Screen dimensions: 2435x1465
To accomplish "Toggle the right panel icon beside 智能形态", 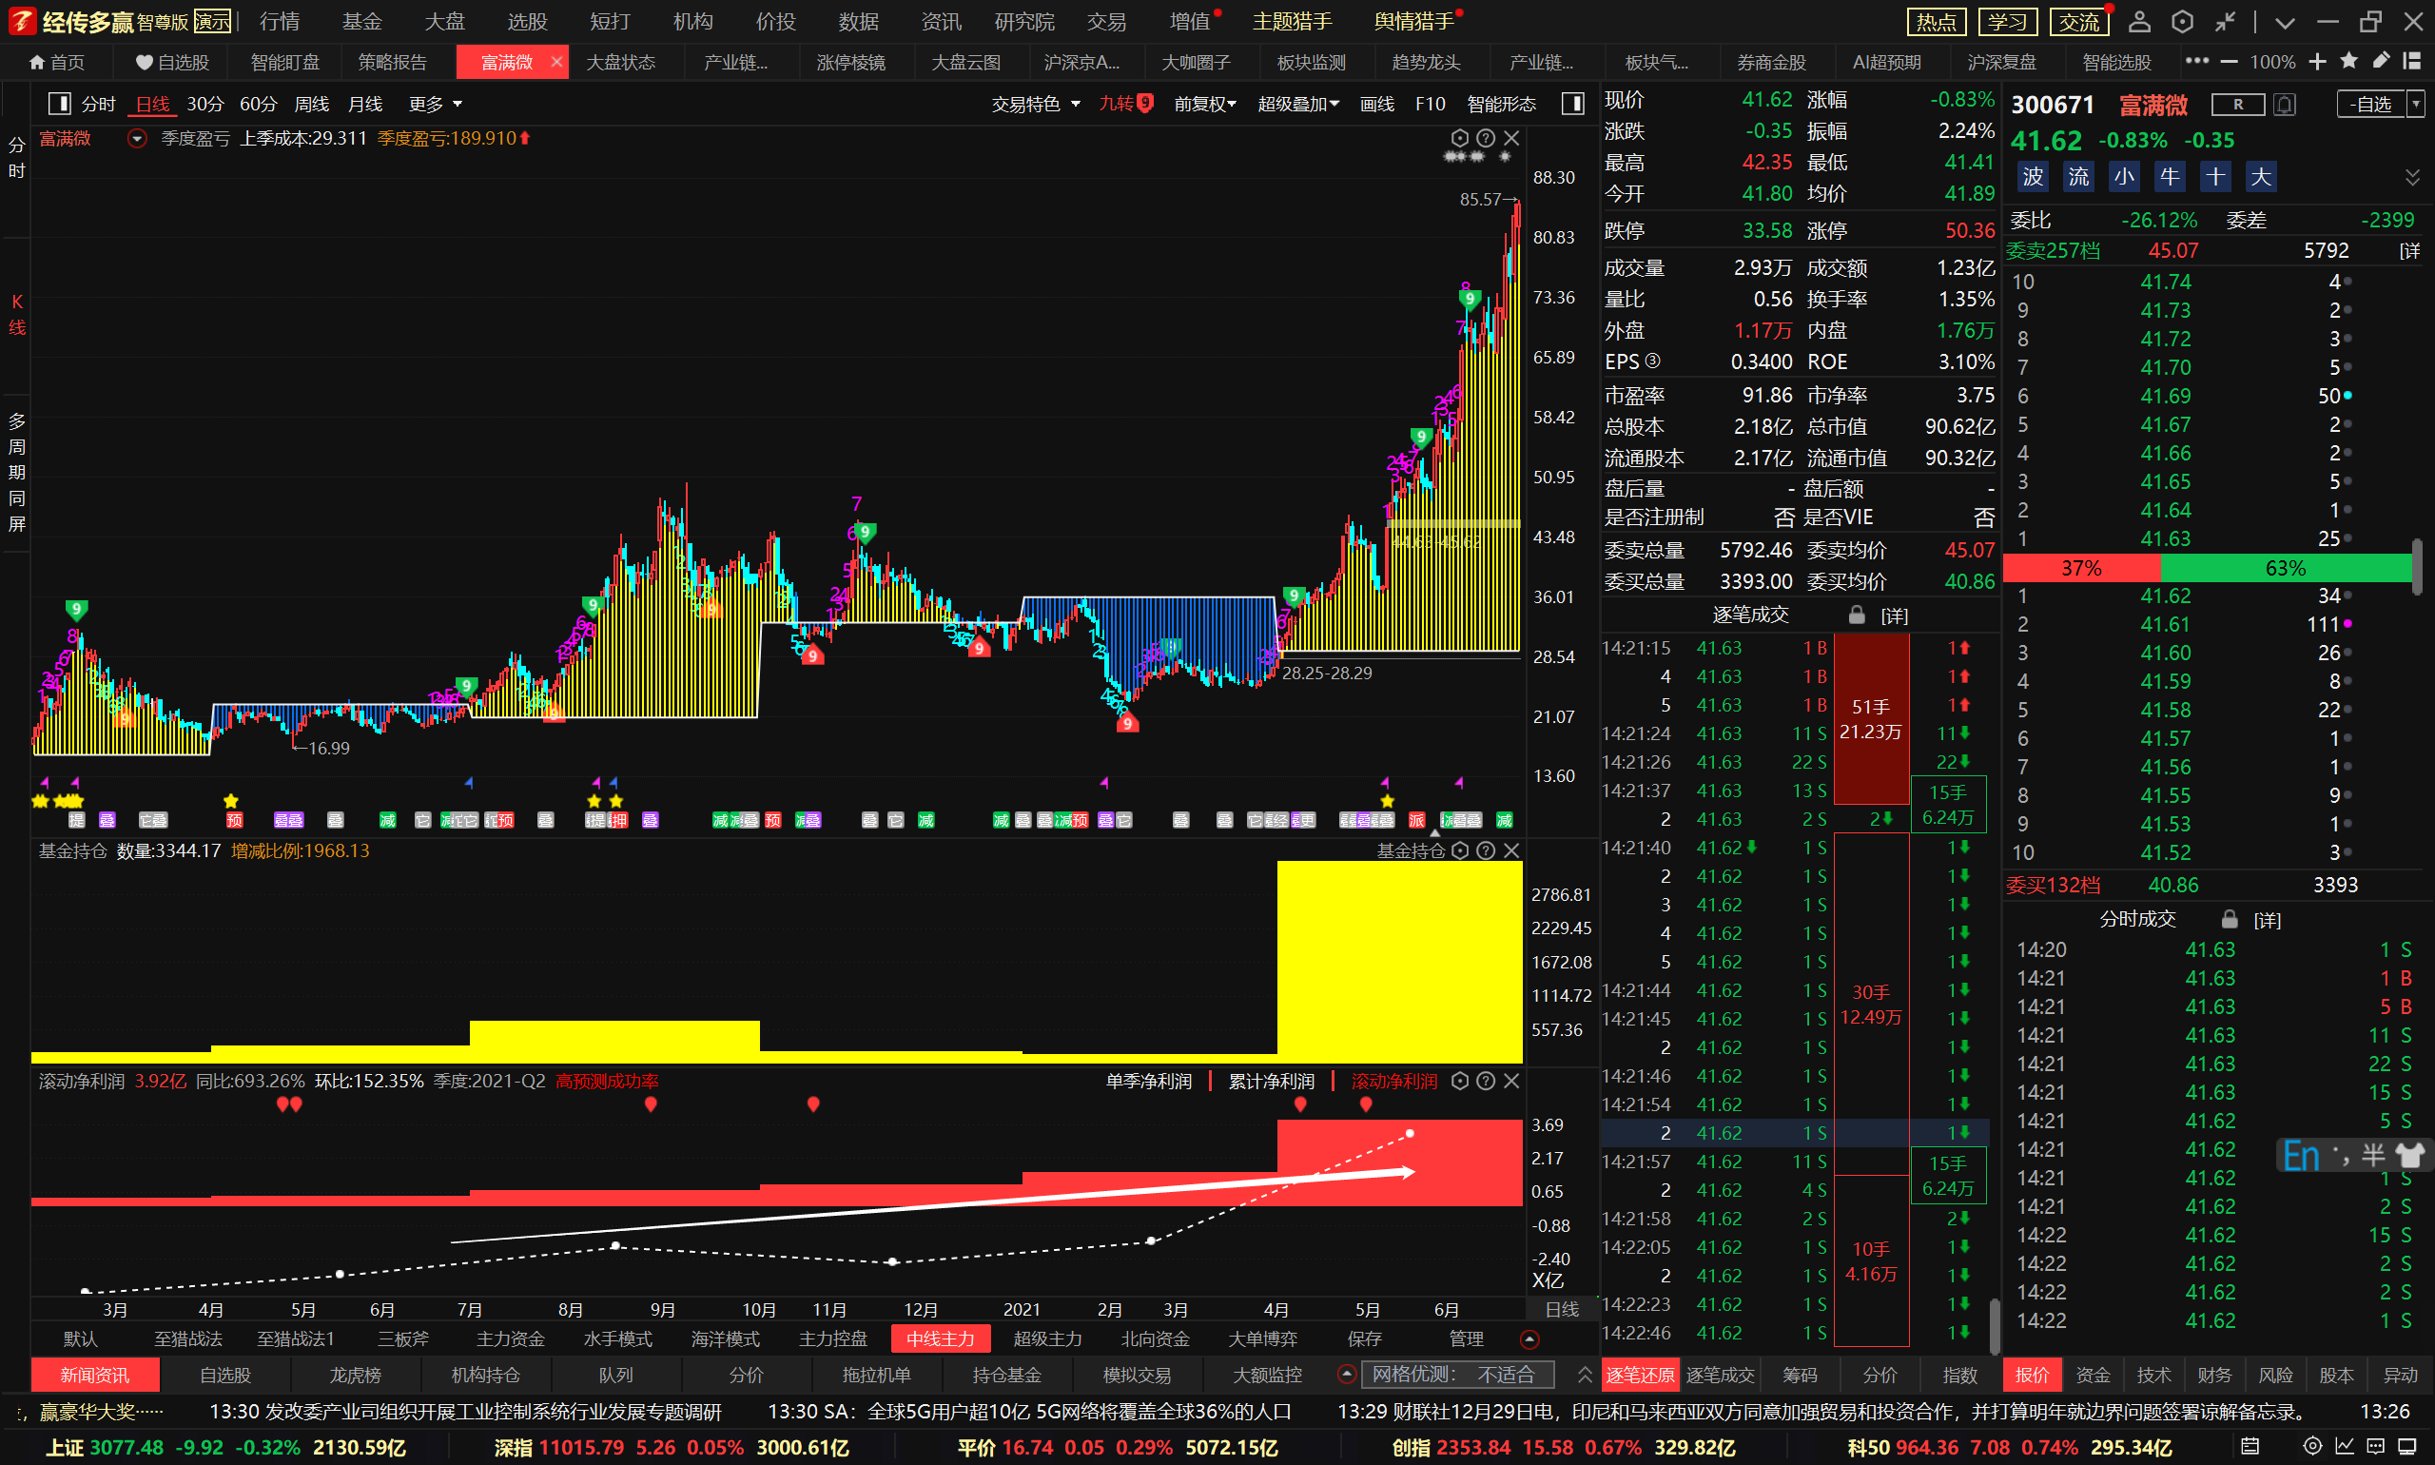I will [1572, 104].
